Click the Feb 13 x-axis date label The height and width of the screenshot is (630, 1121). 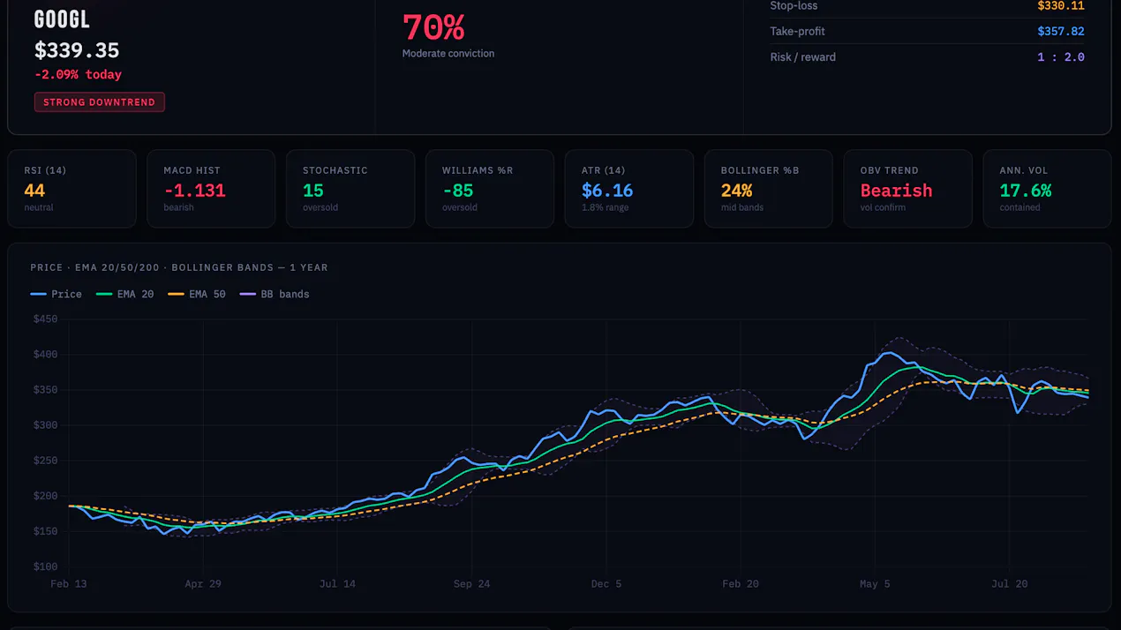(69, 584)
